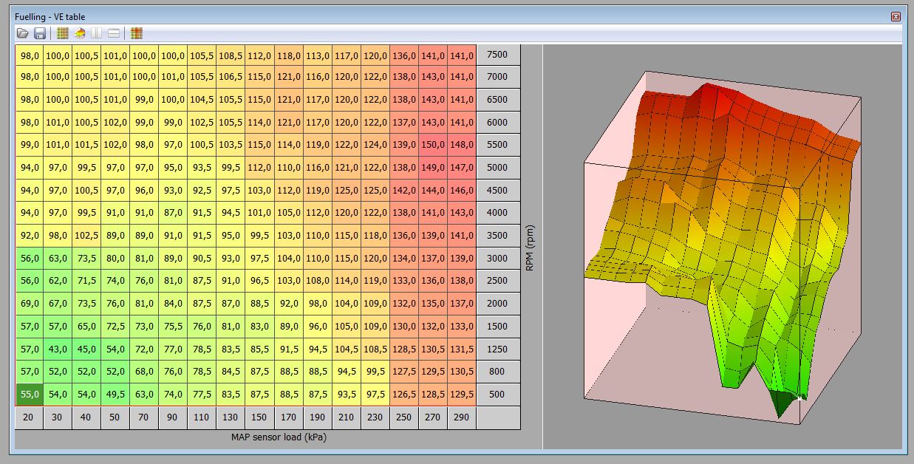Select the vertical split layout icon

[x=97, y=33]
